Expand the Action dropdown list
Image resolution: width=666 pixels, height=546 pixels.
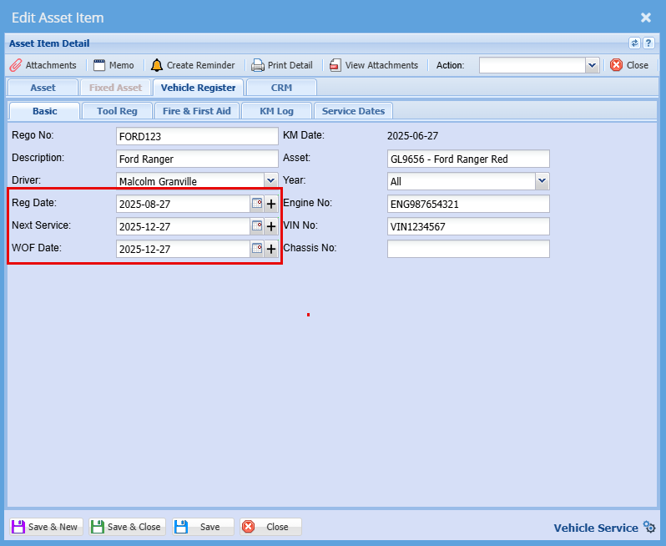(592, 65)
